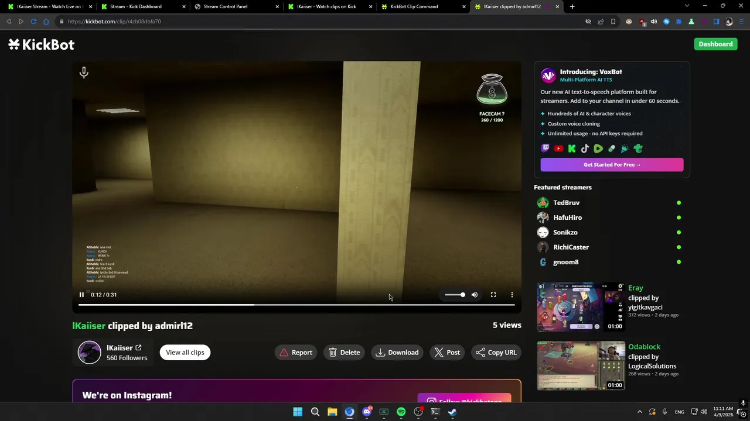This screenshot has width=750, height=421.
Task: Report this clip
Action: (x=296, y=352)
